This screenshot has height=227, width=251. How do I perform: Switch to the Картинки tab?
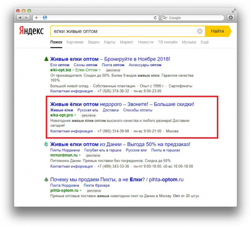tap(75, 42)
